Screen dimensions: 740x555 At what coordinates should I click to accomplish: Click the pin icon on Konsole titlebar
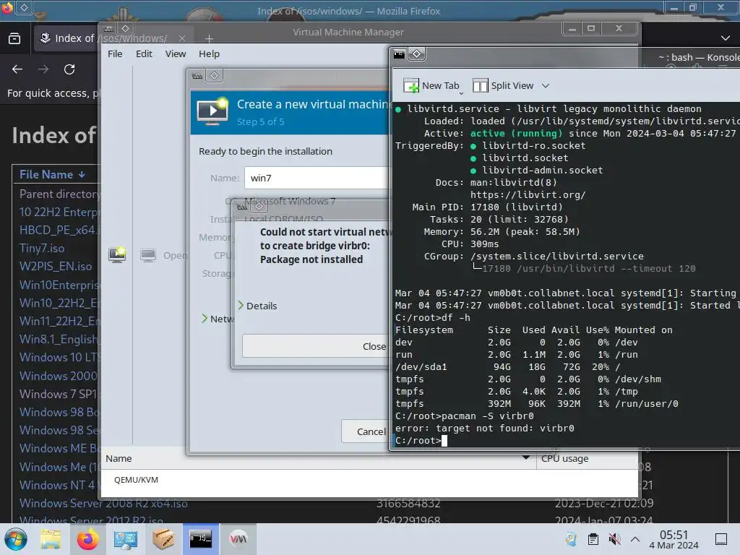coord(416,53)
